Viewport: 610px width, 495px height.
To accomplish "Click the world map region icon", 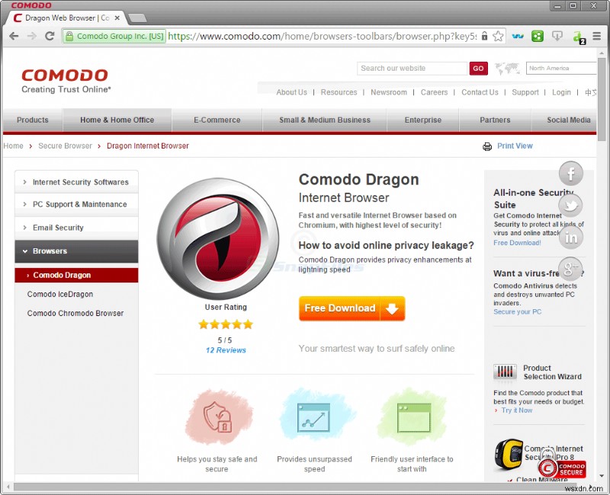I will [x=507, y=69].
